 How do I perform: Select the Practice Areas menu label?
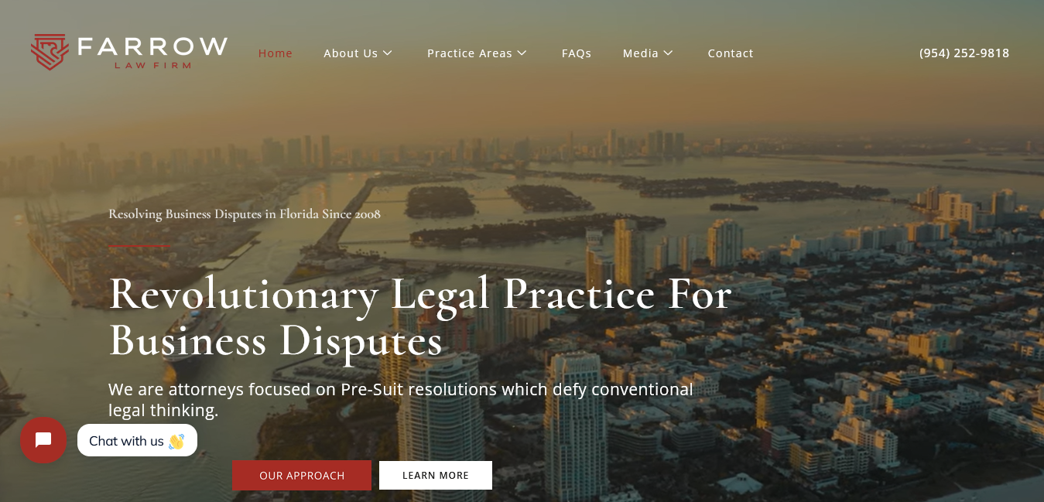pos(470,53)
